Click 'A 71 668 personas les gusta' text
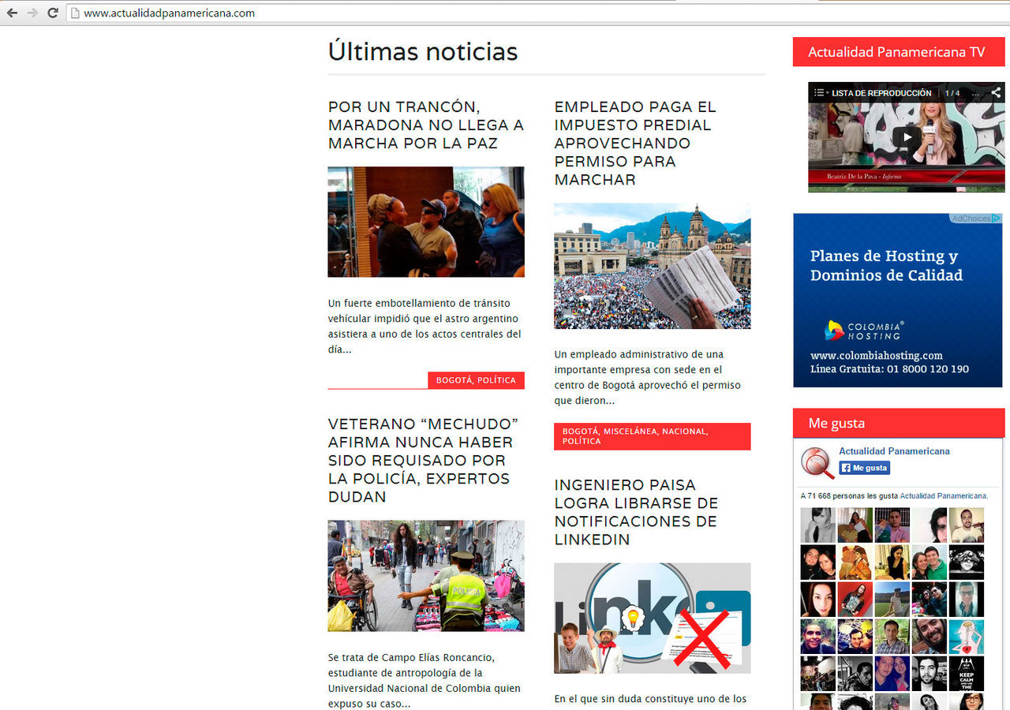The height and width of the screenshot is (710, 1010). click(x=849, y=496)
